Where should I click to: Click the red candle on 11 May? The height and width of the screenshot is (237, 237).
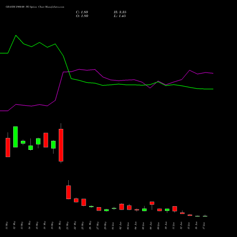pos(8,147)
